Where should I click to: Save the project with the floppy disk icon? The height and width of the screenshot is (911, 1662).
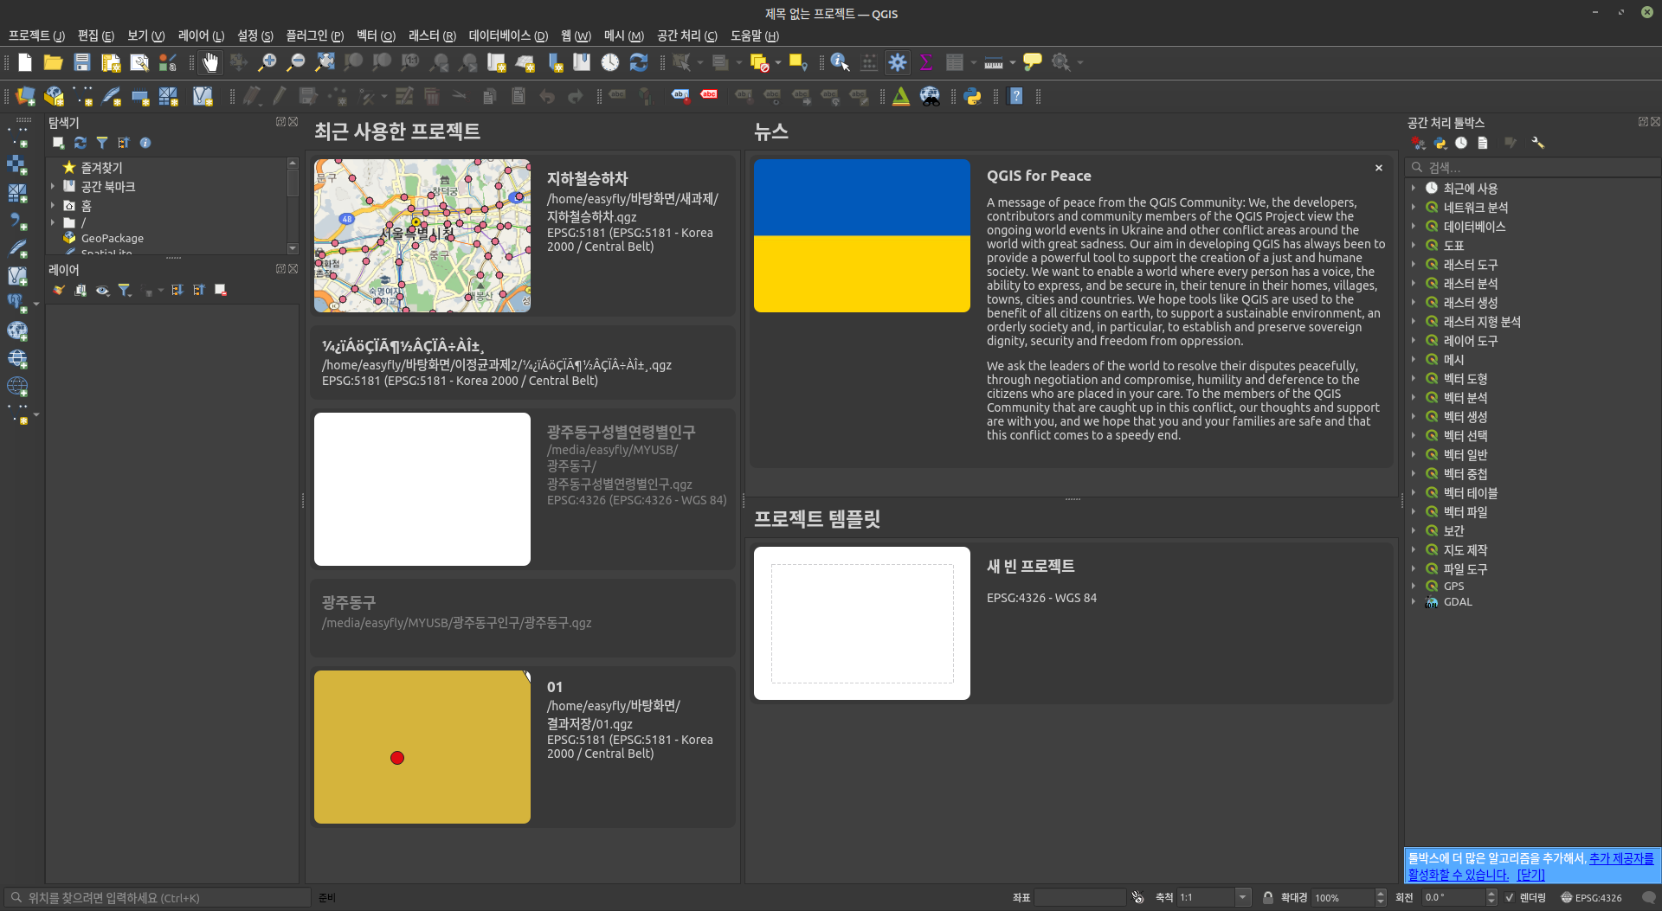(x=82, y=62)
